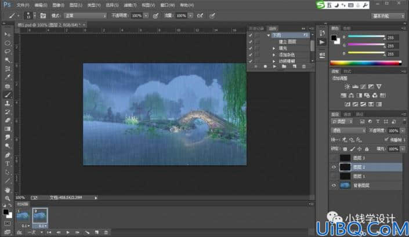
Task: Open the 图像(I) menu
Action: [x=58, y=5]
